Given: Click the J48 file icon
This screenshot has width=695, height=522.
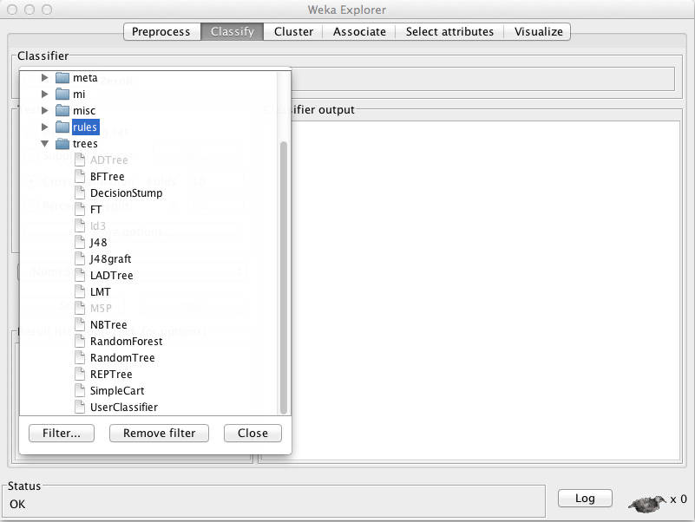Looking at the screenshot, I should click(x=80, y=242).
